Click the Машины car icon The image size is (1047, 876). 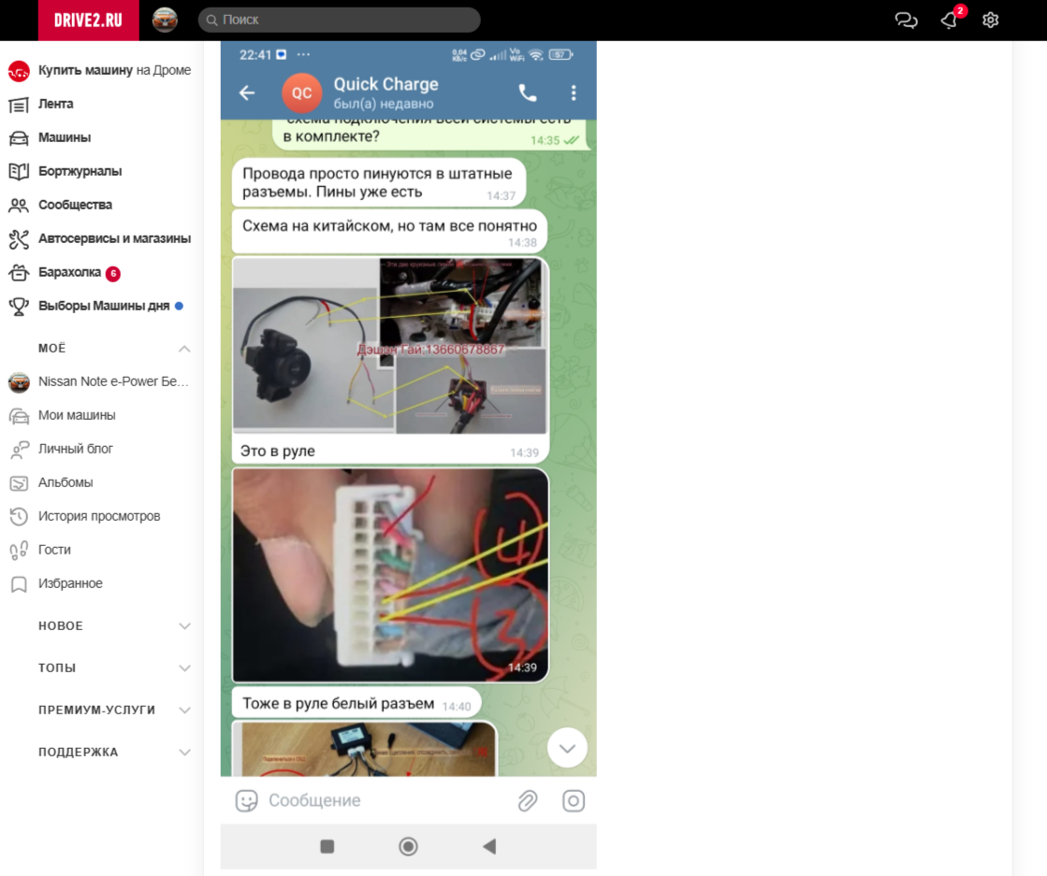point(19,138)
